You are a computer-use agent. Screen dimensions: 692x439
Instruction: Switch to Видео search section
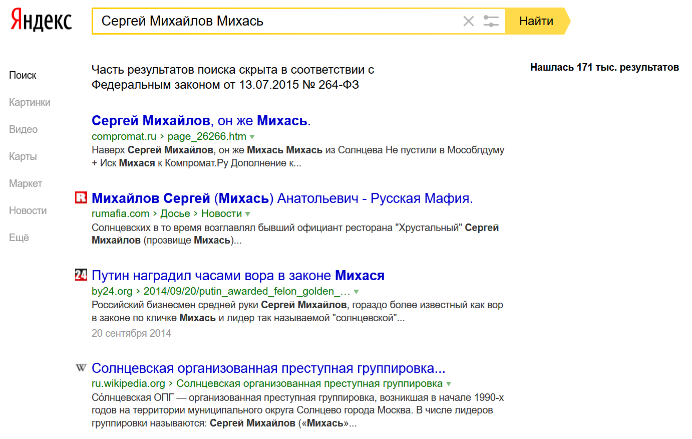(x=23, y=129)
